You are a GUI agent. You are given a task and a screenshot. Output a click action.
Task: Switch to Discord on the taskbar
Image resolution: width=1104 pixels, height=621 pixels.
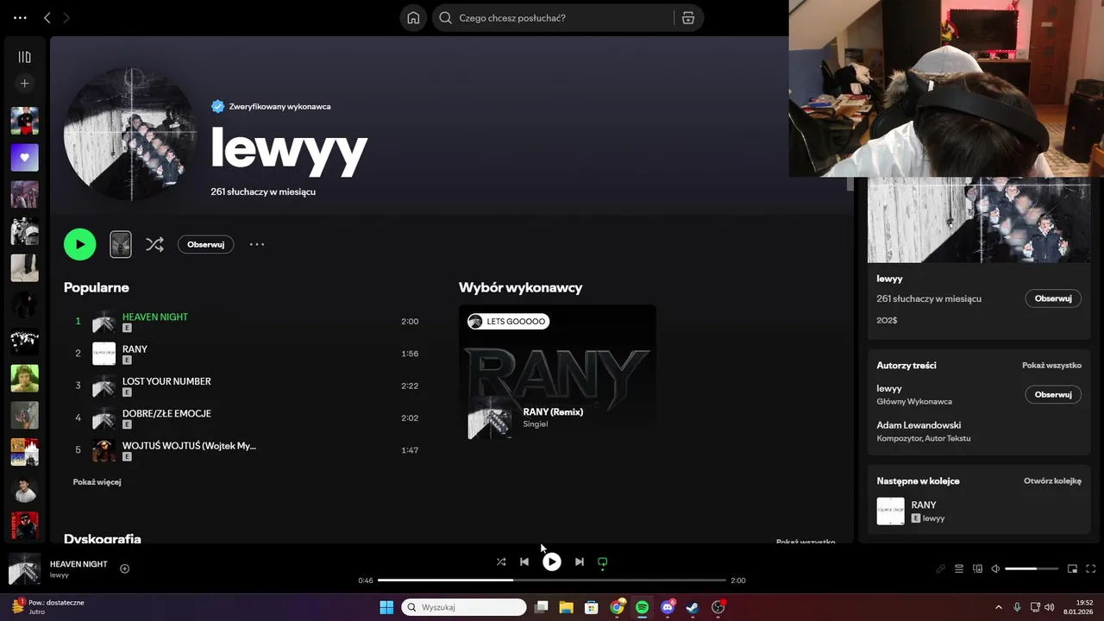click(668, 607)
